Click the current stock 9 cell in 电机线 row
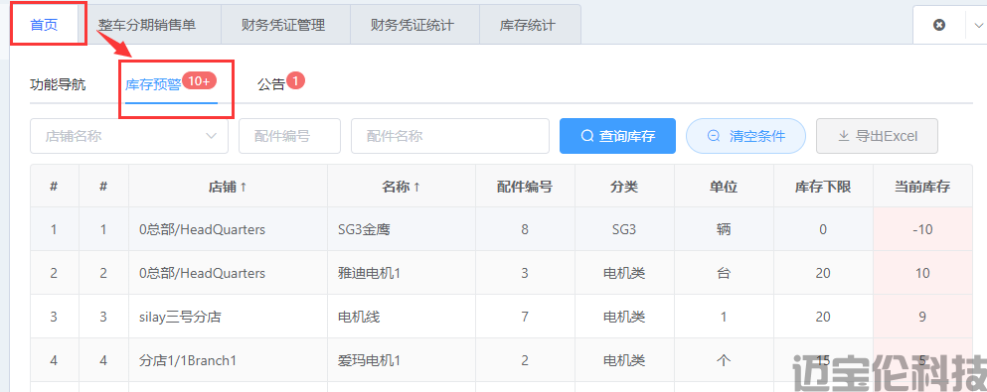987x392 pixels. click(922, 318)
